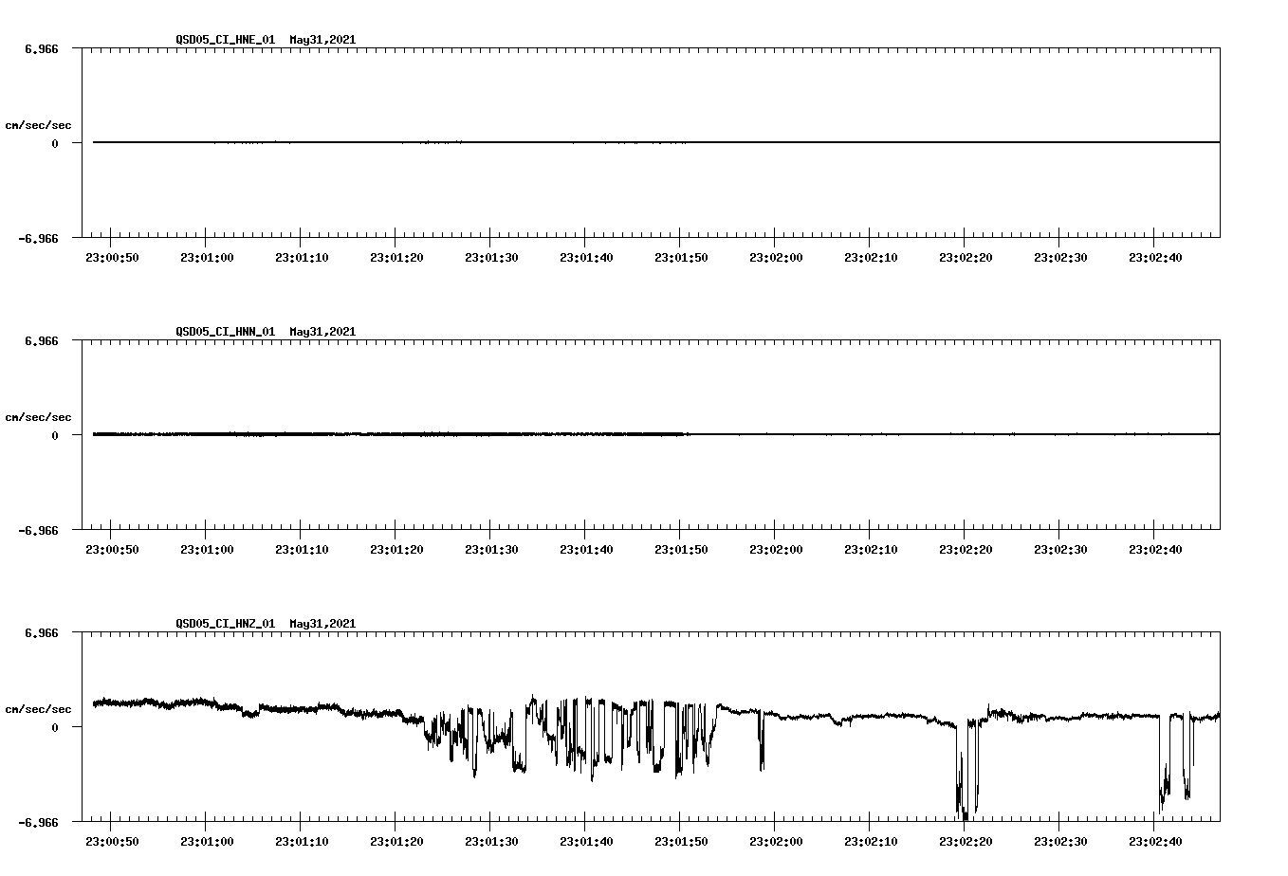Click 23:02:30 time label under HNZ chart
This screenshot has height=876, width=1288.
tap(1060, 842)
